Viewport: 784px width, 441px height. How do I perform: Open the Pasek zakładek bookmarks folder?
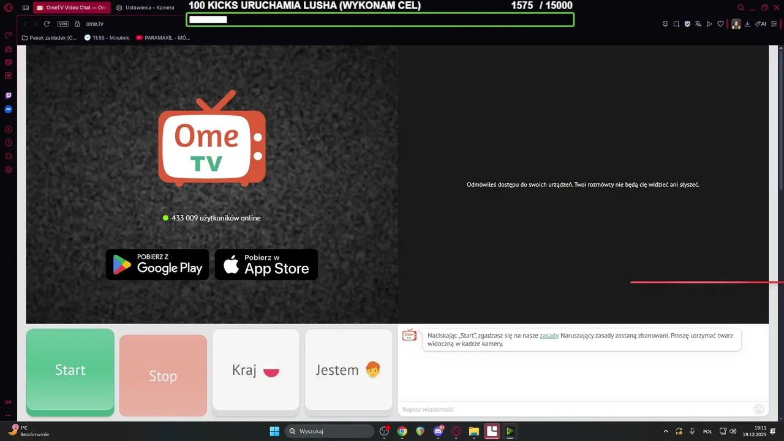coord(49,37)
